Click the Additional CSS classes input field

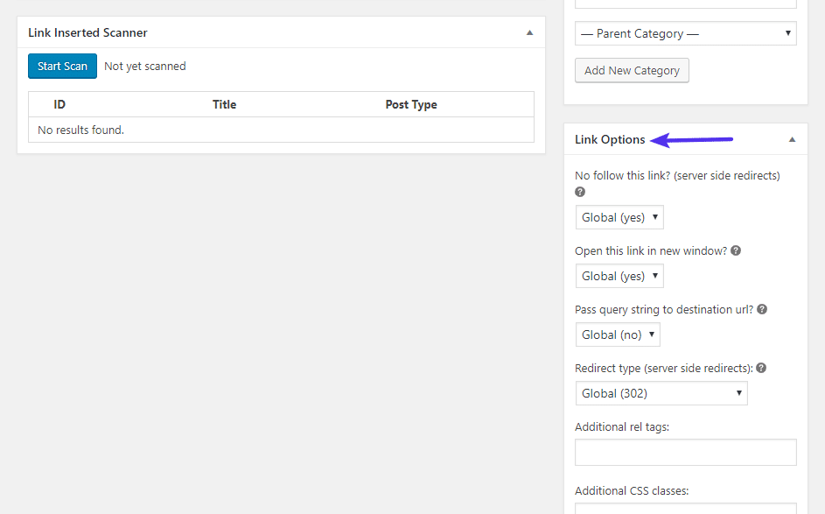685,509
